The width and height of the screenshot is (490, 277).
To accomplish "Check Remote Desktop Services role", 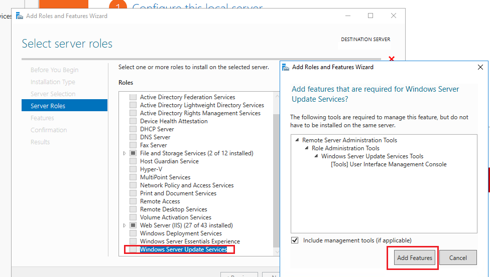I will click(x=133, y=209).
